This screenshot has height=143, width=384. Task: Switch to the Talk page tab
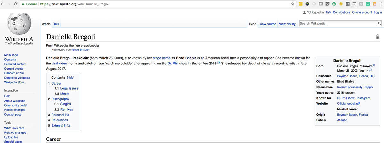[x=56, y=24]
